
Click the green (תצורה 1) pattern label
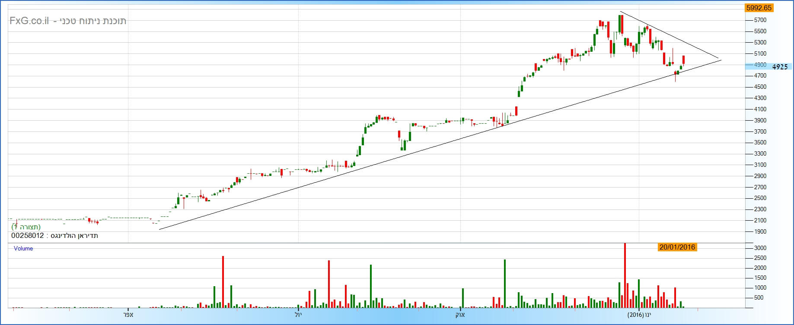tap(26, 227)
